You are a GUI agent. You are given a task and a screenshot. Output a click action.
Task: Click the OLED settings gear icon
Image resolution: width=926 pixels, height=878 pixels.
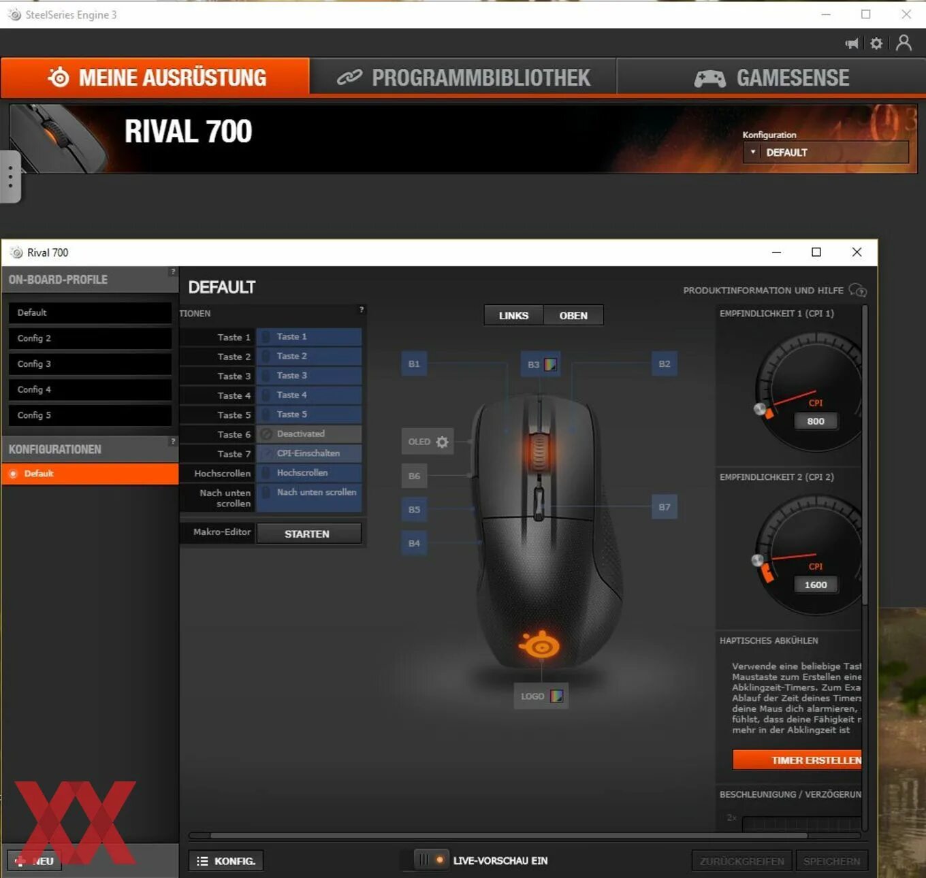pos(442,442)
